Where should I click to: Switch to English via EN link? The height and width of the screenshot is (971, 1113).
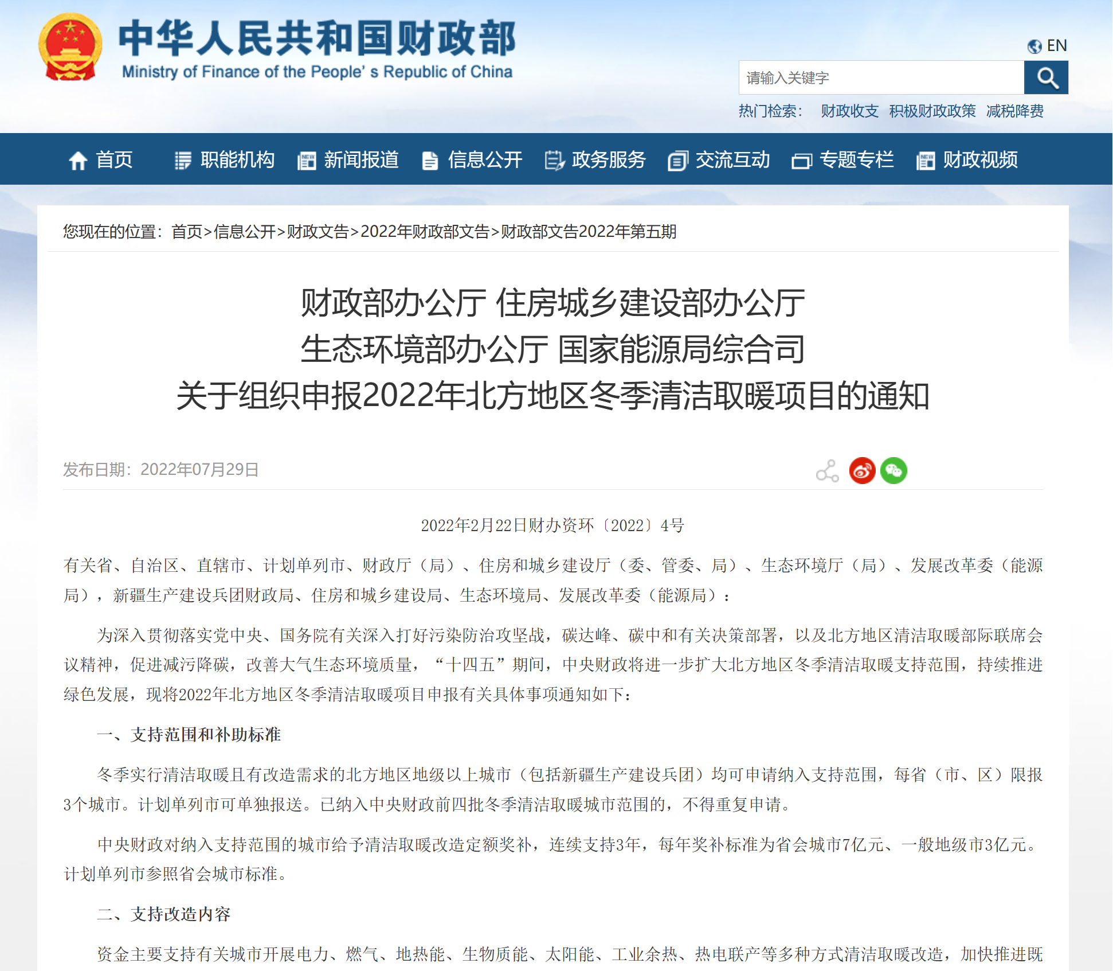click(x=1056, y=46)
